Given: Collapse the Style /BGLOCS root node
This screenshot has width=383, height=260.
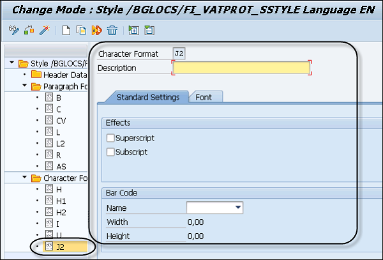Looking at the screenshot, I should coord(13,63).
